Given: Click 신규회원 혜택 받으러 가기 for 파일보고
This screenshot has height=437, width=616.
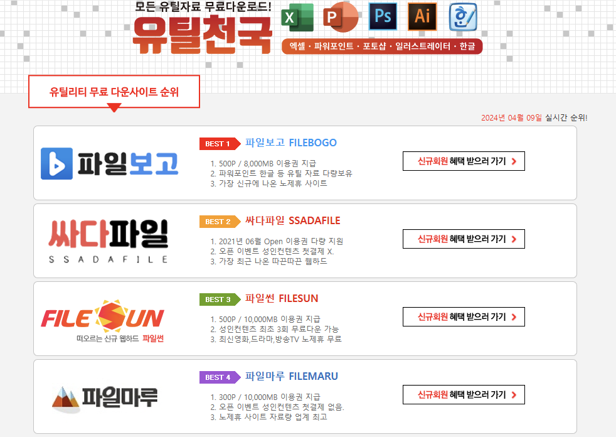Looking at the screenshot, I should 464,161.
